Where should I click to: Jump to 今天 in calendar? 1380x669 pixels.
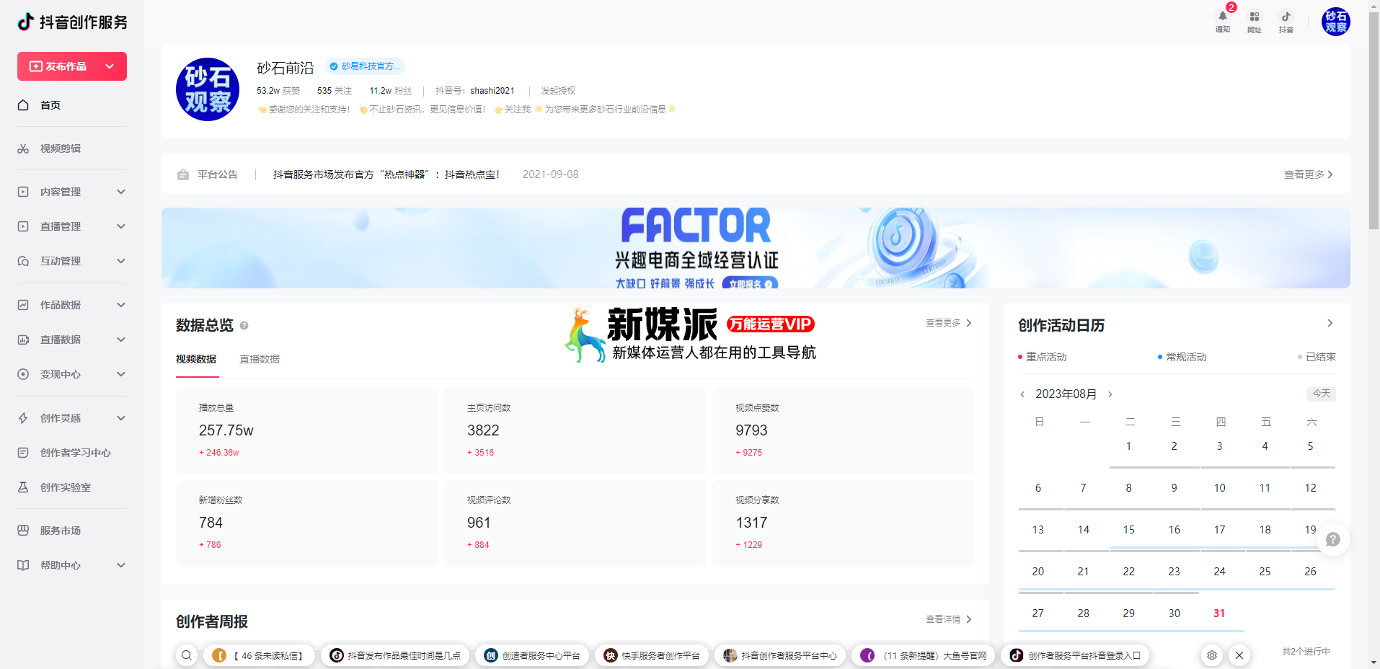click(x=1322, y=394)
